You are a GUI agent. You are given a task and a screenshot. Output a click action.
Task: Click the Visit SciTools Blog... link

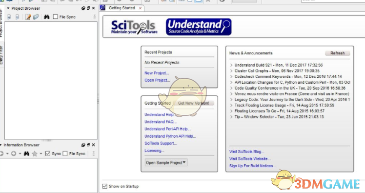247,152
